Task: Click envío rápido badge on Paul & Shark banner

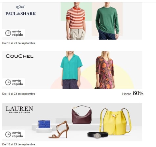Action: (x=14, y=33)
